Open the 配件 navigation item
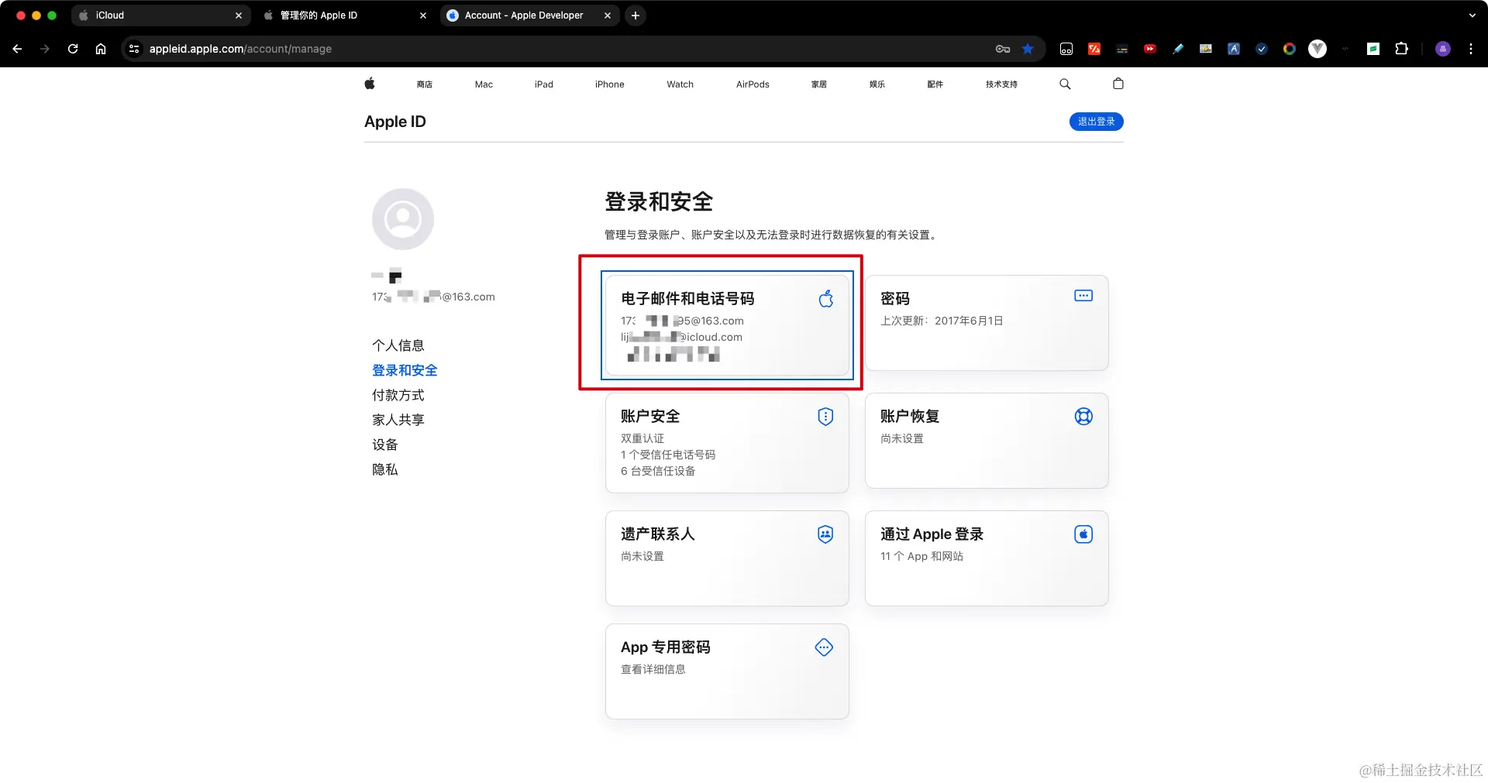The height and width of the screenshot is (783, 1488). (x=935, y=84)
